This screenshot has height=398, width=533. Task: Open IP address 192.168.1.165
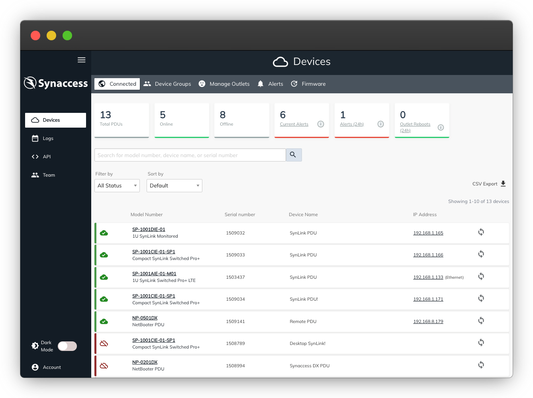coord(428,233)
